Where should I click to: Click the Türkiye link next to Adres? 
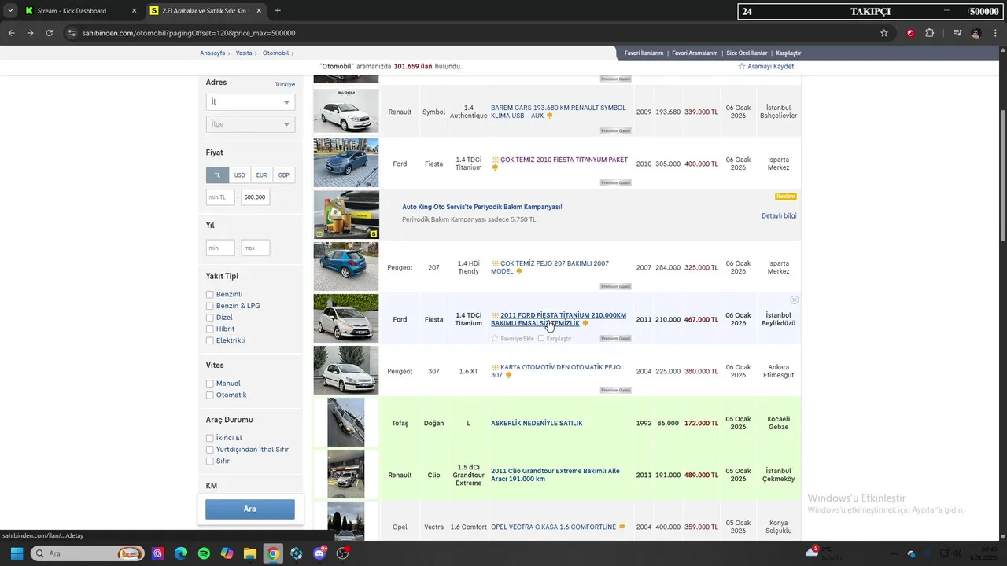pyautogui.click(x=285, y=85)
